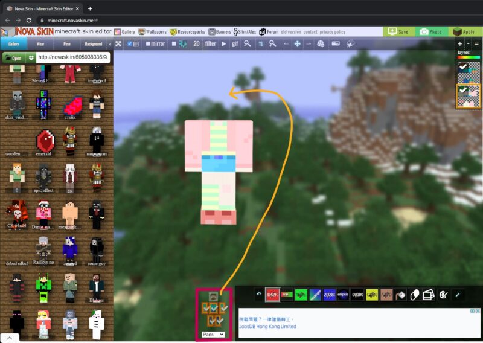
Task: Select the rectangle gradient tool
Action: 315,295
